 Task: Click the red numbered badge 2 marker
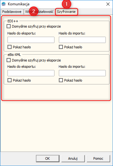point(33,11)
